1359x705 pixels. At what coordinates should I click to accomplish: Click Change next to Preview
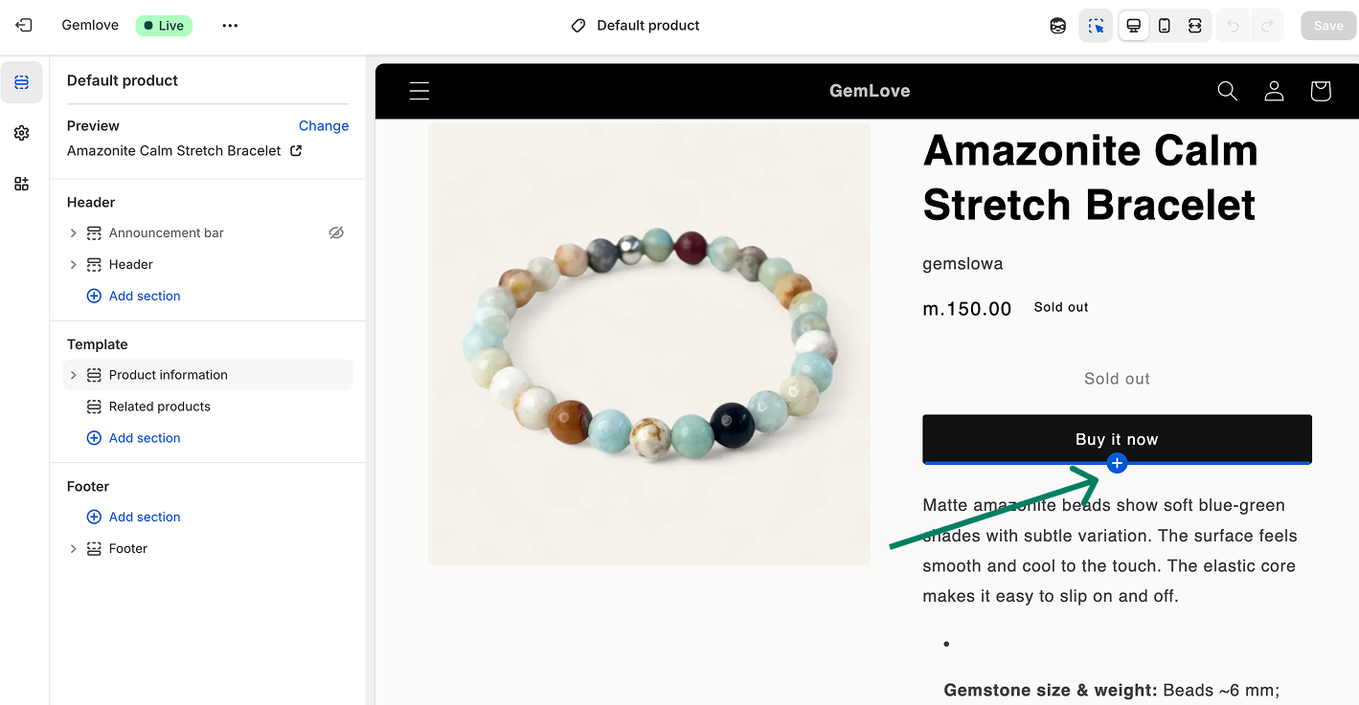324,125
